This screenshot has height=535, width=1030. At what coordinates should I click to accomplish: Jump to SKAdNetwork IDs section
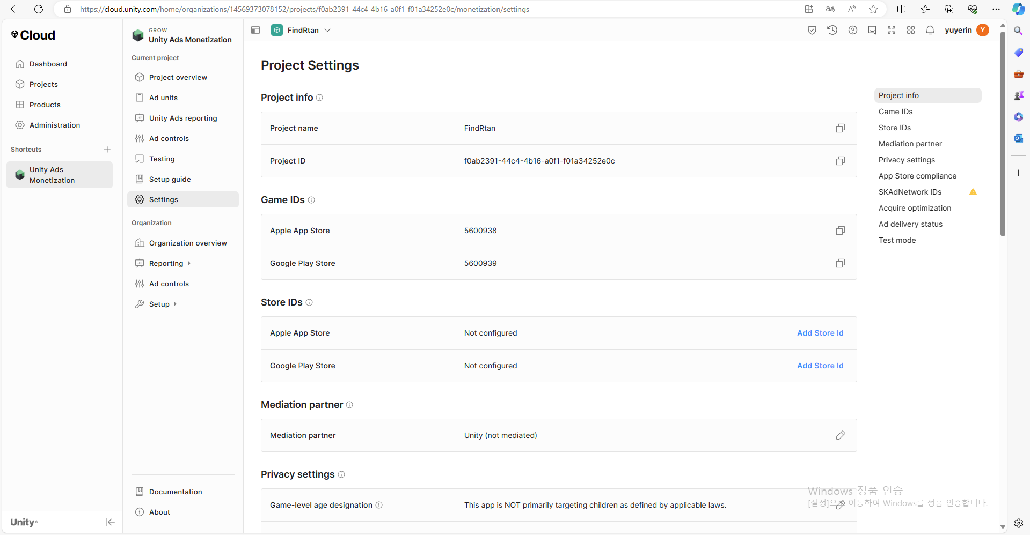(x=910, y=192)
